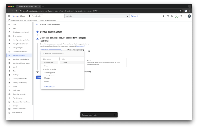
Task: Click the IAM condition help icon
Action: pyautogui.click(x=83, y=50)
